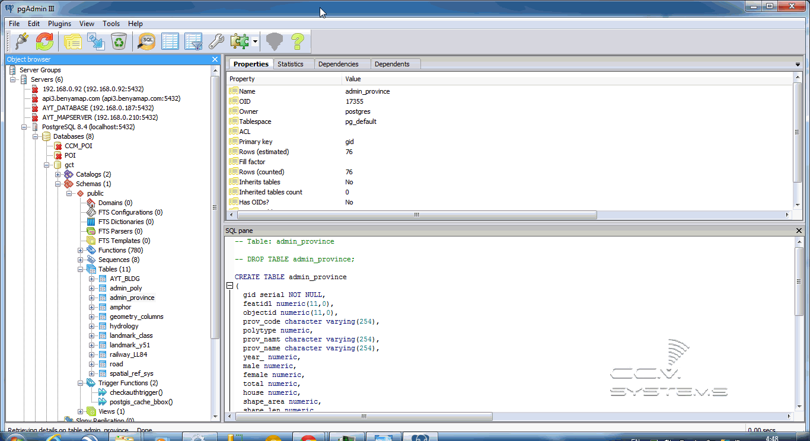This screenshot has height=441, width=810.
Task: Select the api3.benyamap.com server entry
Action: tap(111, 98)
